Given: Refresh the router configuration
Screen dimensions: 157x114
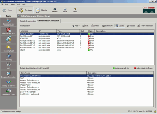Looking at the screenshot, I should (x=55, y=10).
